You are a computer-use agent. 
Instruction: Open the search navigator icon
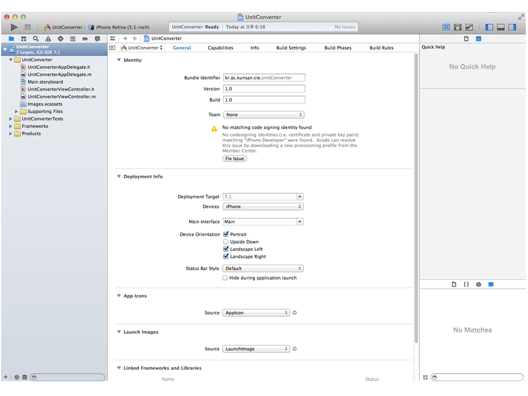coord(36,39)
